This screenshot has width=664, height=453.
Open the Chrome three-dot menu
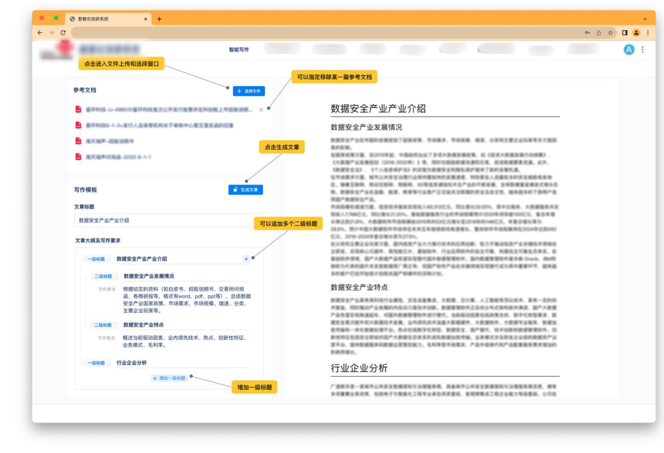647,33
